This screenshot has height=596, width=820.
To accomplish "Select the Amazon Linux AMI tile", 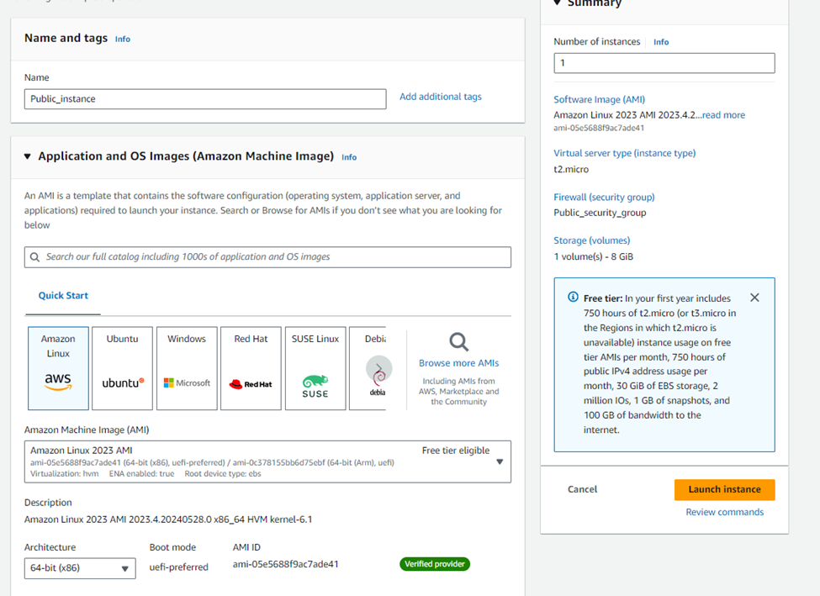I will (58, 368).
